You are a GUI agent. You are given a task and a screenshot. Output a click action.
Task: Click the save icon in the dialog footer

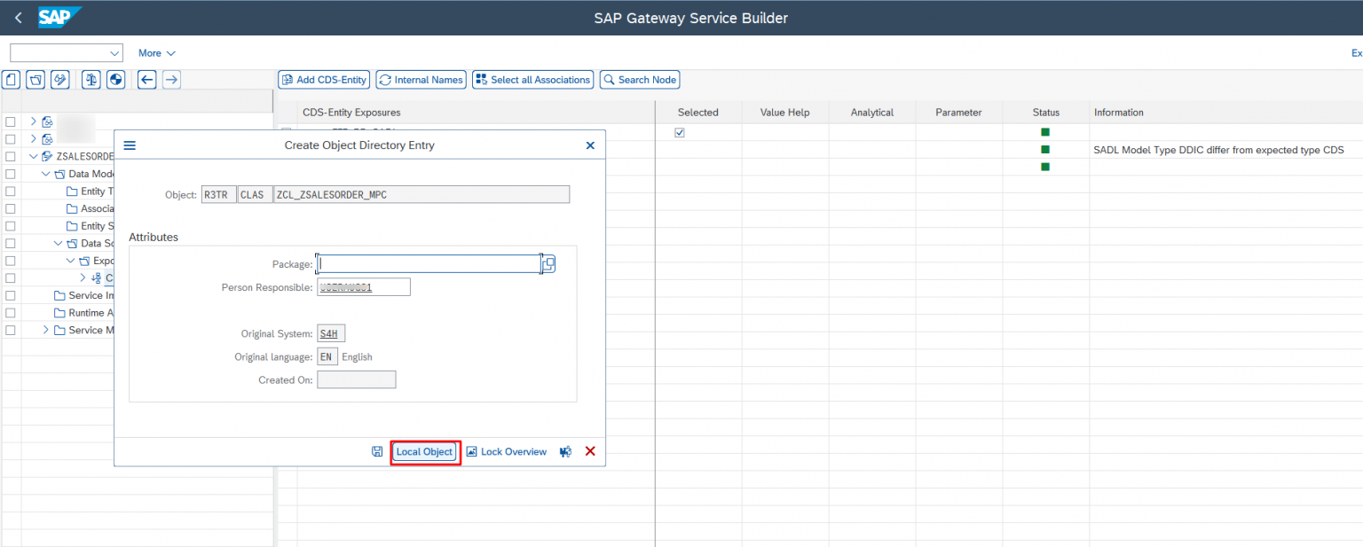[376, 451]
